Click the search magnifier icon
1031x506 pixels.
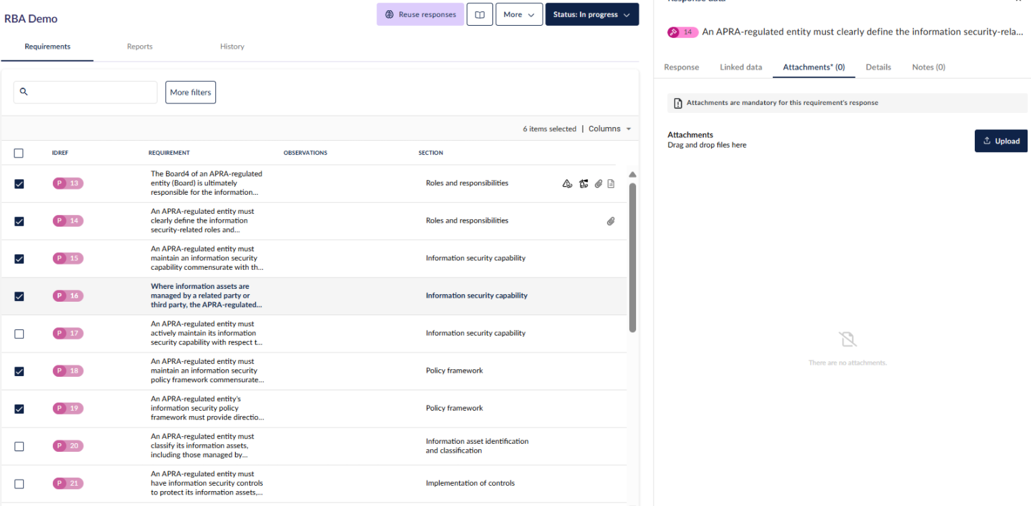click(24, 92)
